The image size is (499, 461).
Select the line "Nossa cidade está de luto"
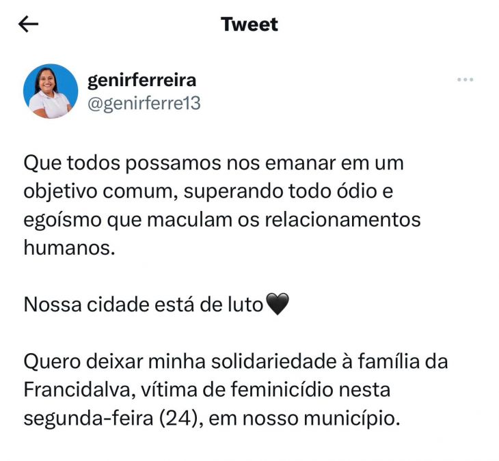(x=144, y=305)
